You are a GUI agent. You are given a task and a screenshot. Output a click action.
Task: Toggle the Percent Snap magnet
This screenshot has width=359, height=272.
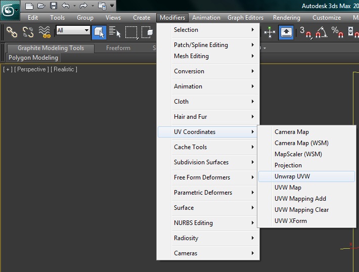tap(336, 32)
